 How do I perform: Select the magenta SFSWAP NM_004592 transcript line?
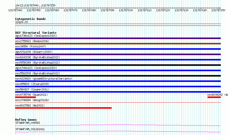[x=118, y=125]
